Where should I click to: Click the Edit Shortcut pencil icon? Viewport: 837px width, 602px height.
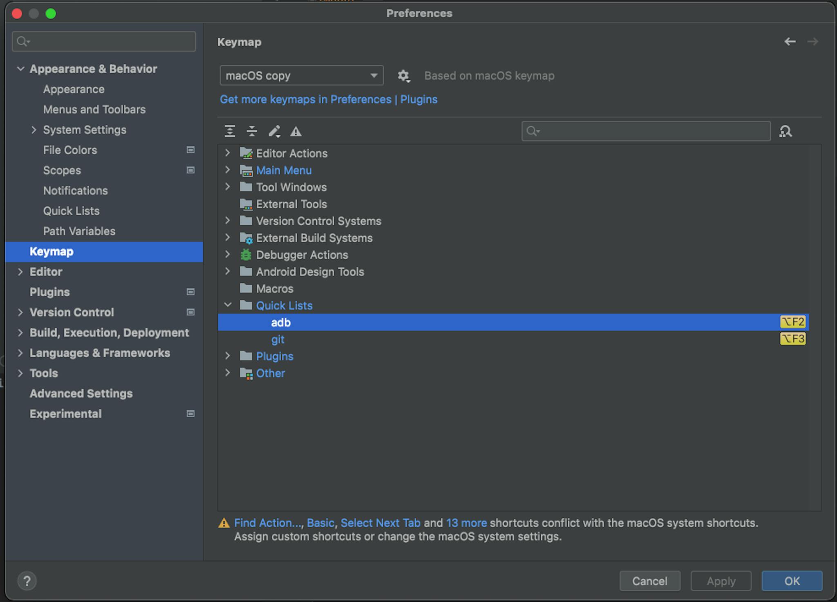[x=274, y=131]
